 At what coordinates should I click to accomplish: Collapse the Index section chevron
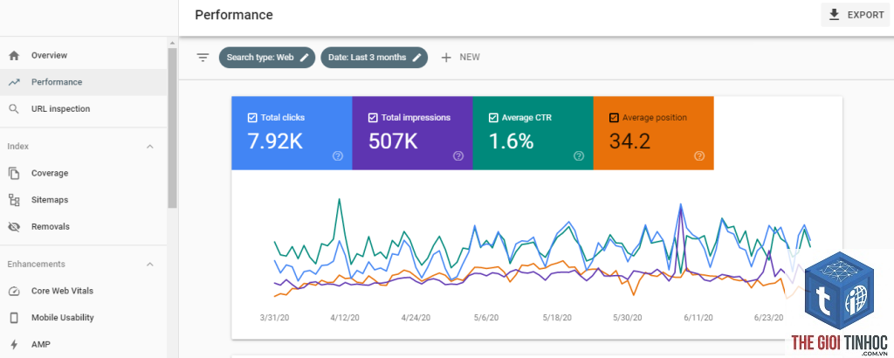click(150, 147)
